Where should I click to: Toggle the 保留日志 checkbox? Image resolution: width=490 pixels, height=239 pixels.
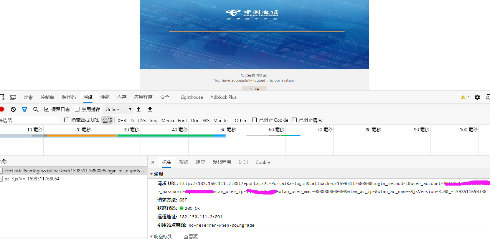pos(47,109)
